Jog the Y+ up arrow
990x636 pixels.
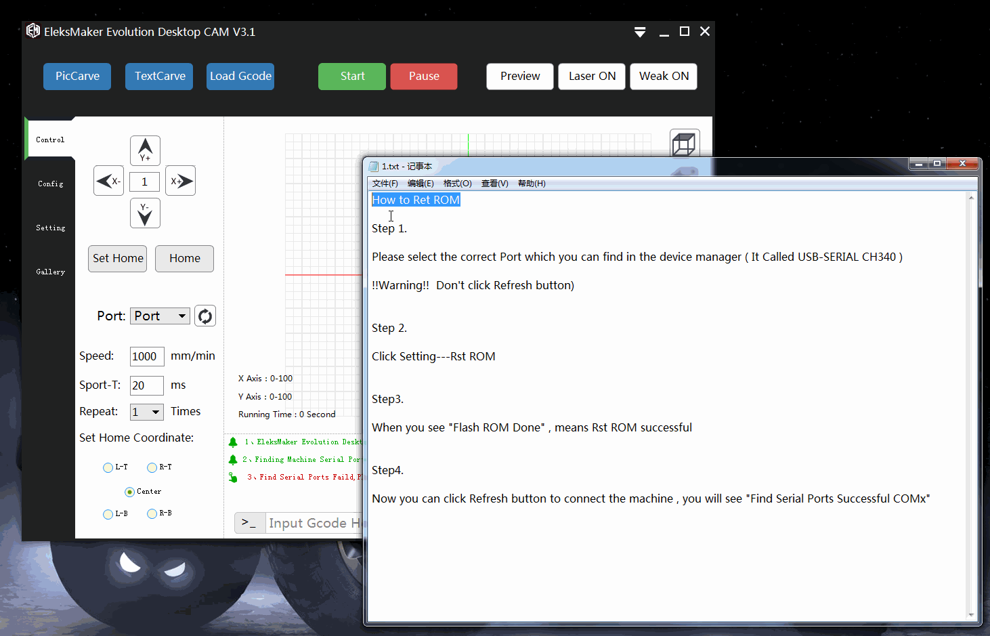145,150
